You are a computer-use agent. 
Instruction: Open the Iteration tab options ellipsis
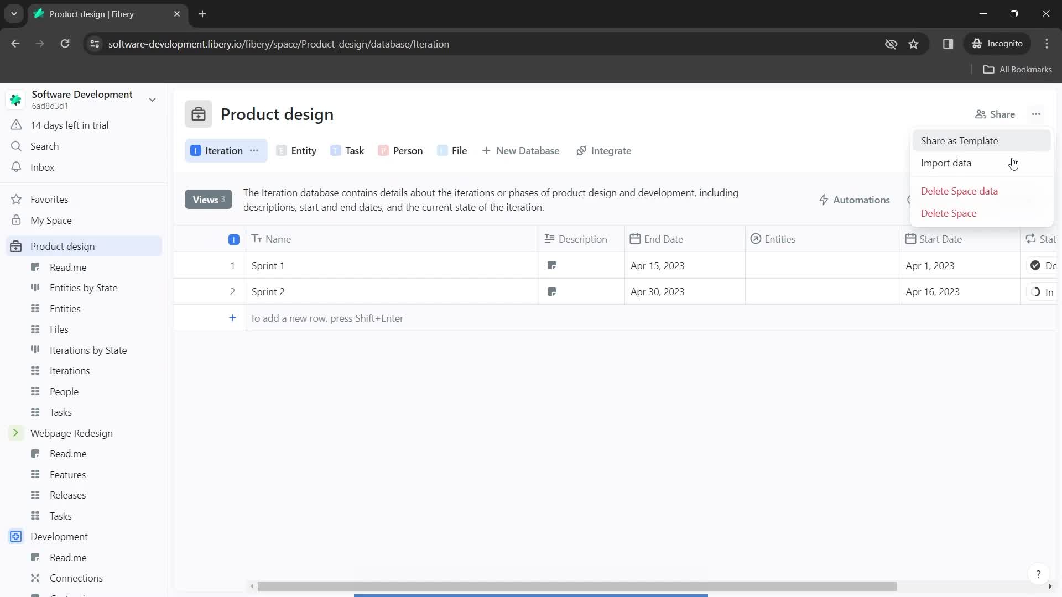[x=254, y=151]
